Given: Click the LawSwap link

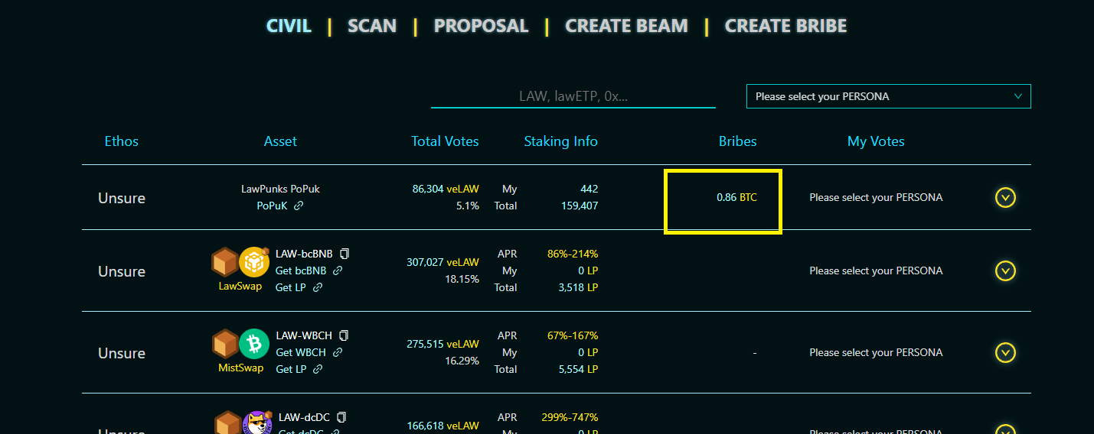Looking at the screenshot, I should [240, 287].
